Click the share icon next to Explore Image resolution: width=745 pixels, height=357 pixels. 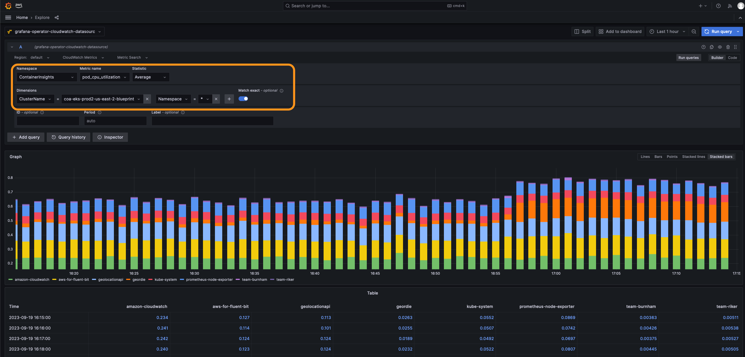(57, 18)
